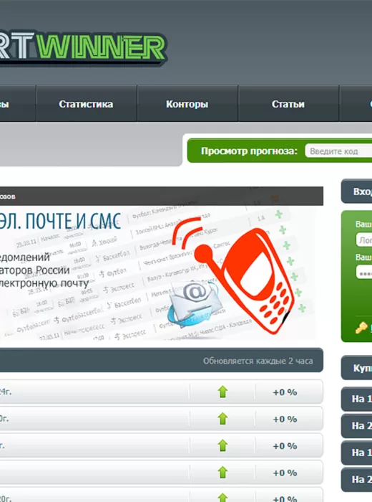The height and width of the screenshot is (502, 372).
Task: Click the '24г.' date cell
Action: coord(6,392)
